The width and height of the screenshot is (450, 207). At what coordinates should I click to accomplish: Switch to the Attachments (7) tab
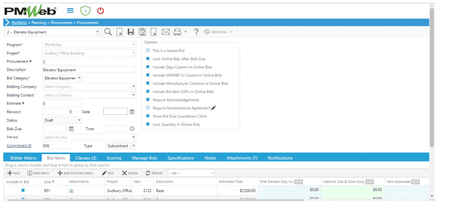[242, 158]
